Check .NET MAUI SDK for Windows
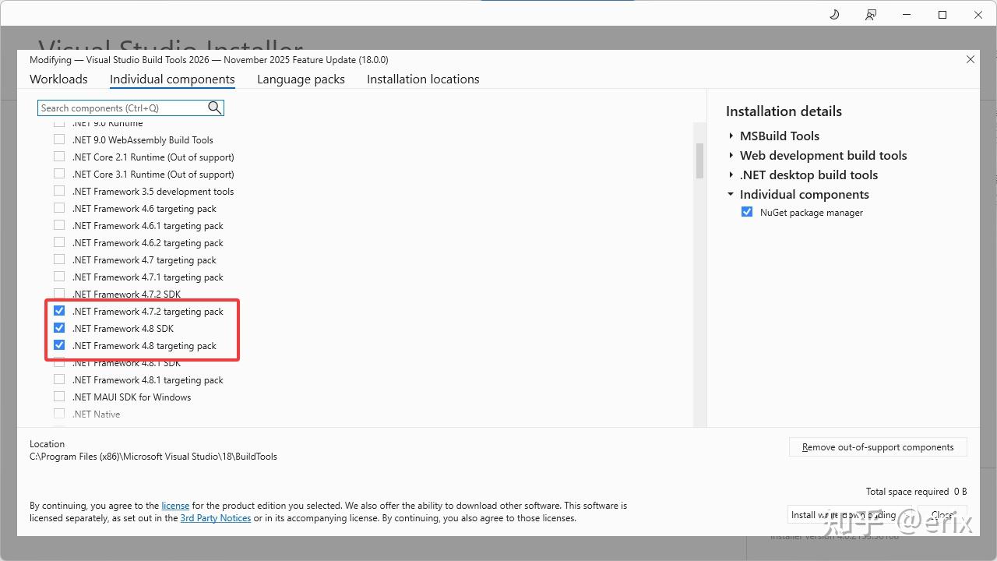This screenshot has height=561, width=997. coord(59,397)
